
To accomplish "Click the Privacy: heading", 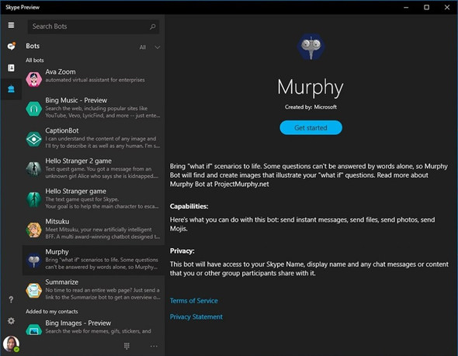I will (182, 251).
